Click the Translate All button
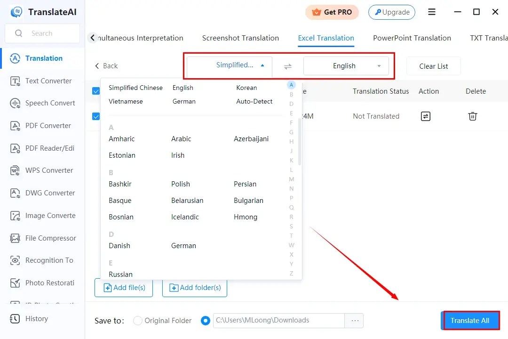 [x=470, y=320]
